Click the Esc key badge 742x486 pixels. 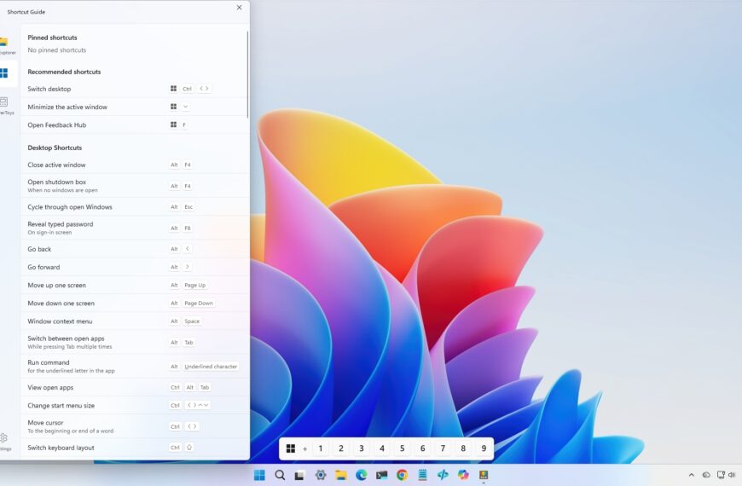tap(188, 207)
